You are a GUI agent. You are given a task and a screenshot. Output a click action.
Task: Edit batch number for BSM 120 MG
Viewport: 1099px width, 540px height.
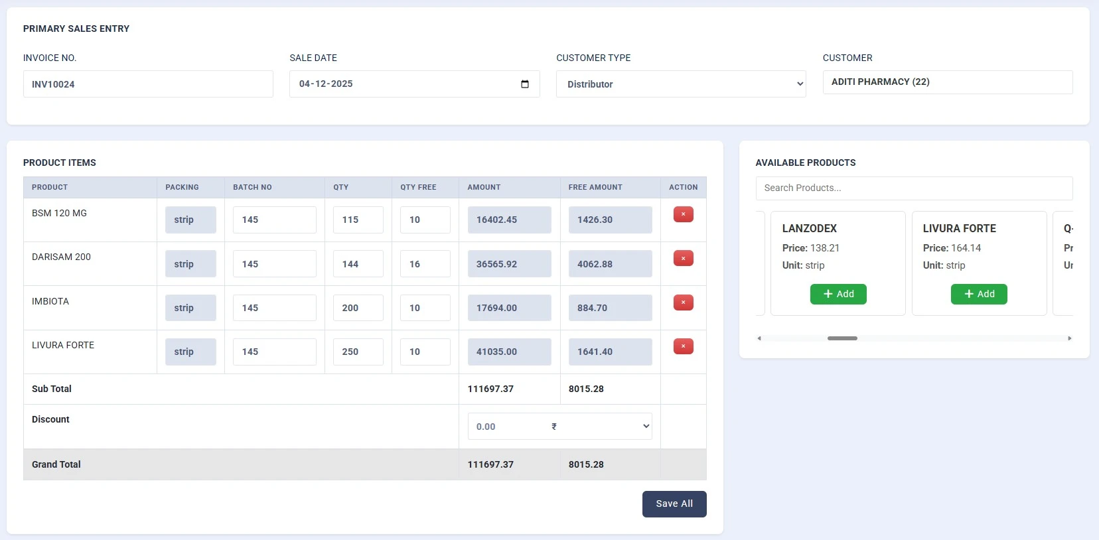[x=274, y=220]
